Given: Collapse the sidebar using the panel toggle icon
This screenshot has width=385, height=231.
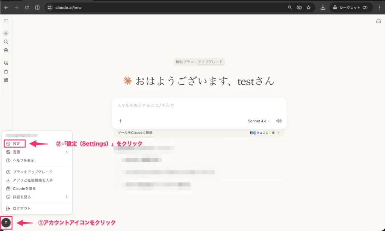Looking at the screenshot, I should pyautogui.click(x=5, y=21).
